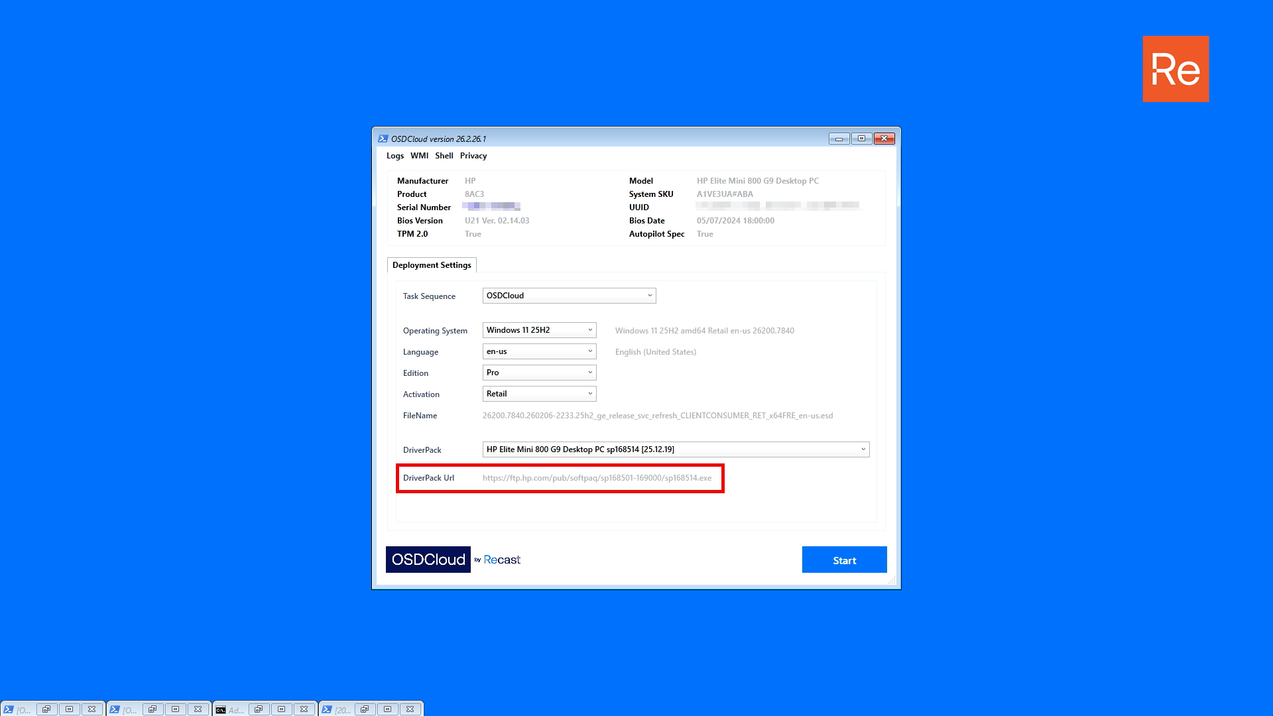1273x716 pixels.
Task: Click the orange Recast Re logo
Action: 1176,69
